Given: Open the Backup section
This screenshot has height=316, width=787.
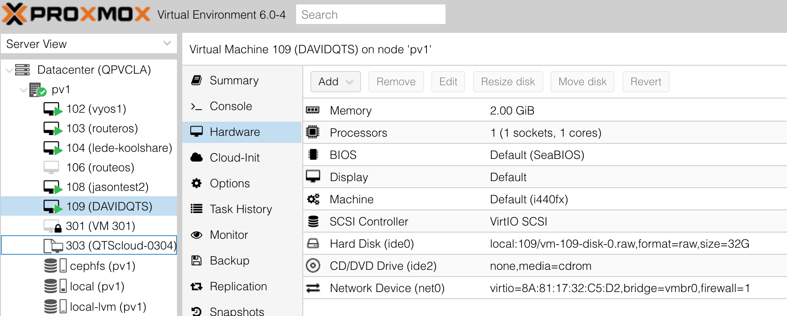Looking at the screenshot, I should 242,261.
